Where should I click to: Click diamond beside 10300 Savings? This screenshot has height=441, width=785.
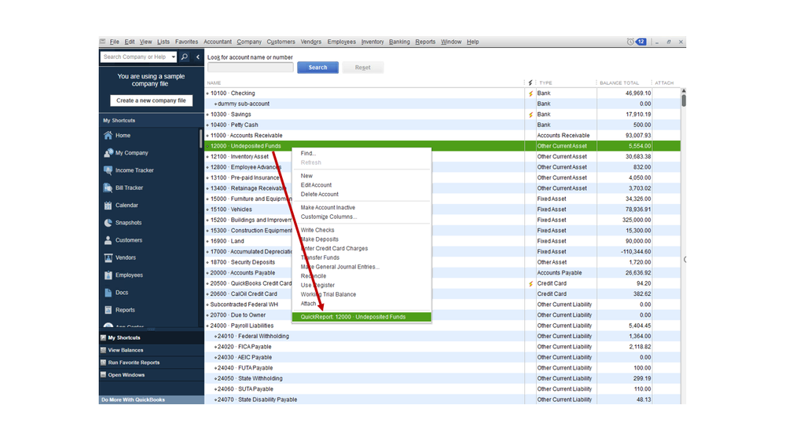(207, 115)
